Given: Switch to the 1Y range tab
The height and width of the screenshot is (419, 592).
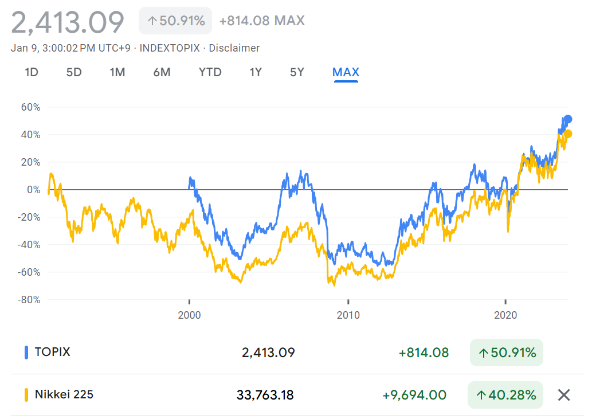Looking at the screenshot, I should [x=256, y=72].
